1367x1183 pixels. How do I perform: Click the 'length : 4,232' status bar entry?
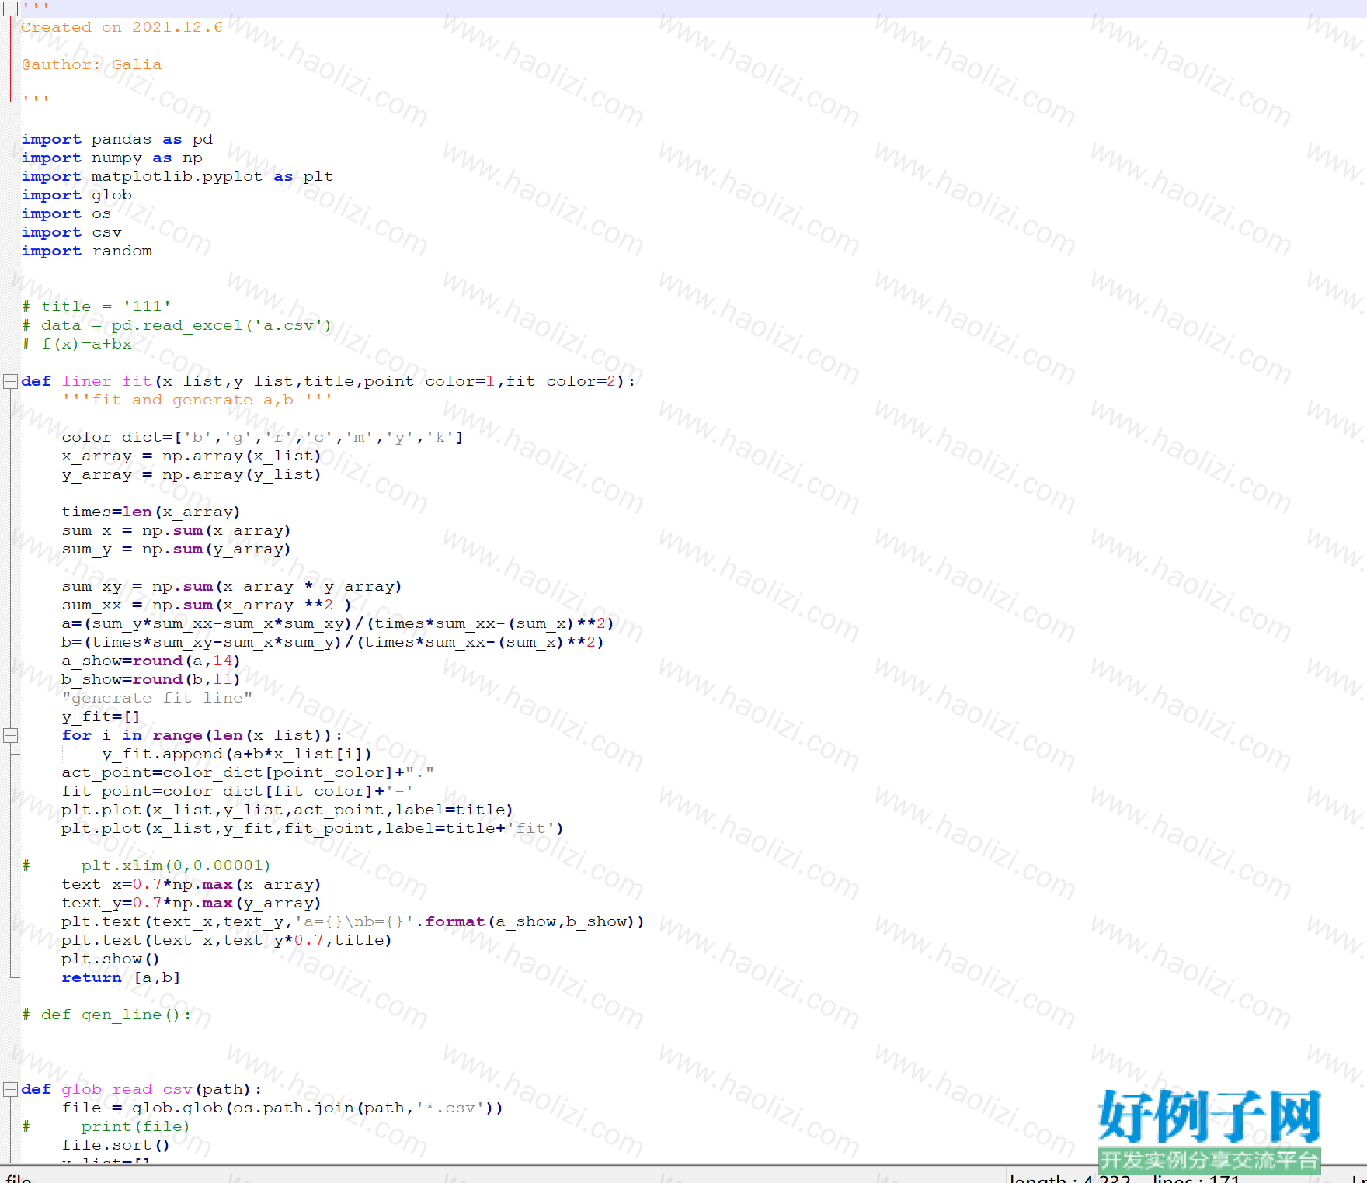click(1070, 1177)
